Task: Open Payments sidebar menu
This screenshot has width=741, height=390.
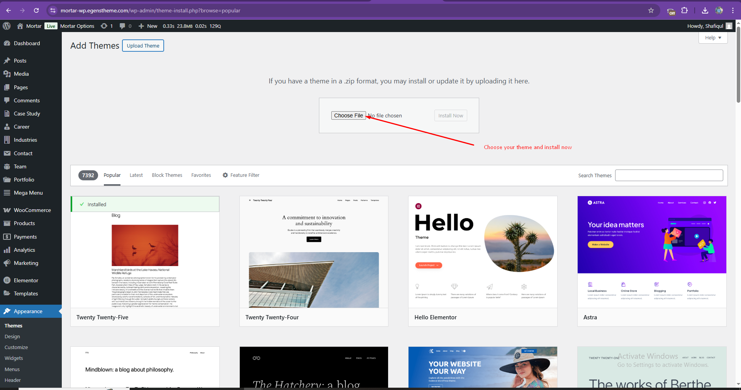Action: 31,237
